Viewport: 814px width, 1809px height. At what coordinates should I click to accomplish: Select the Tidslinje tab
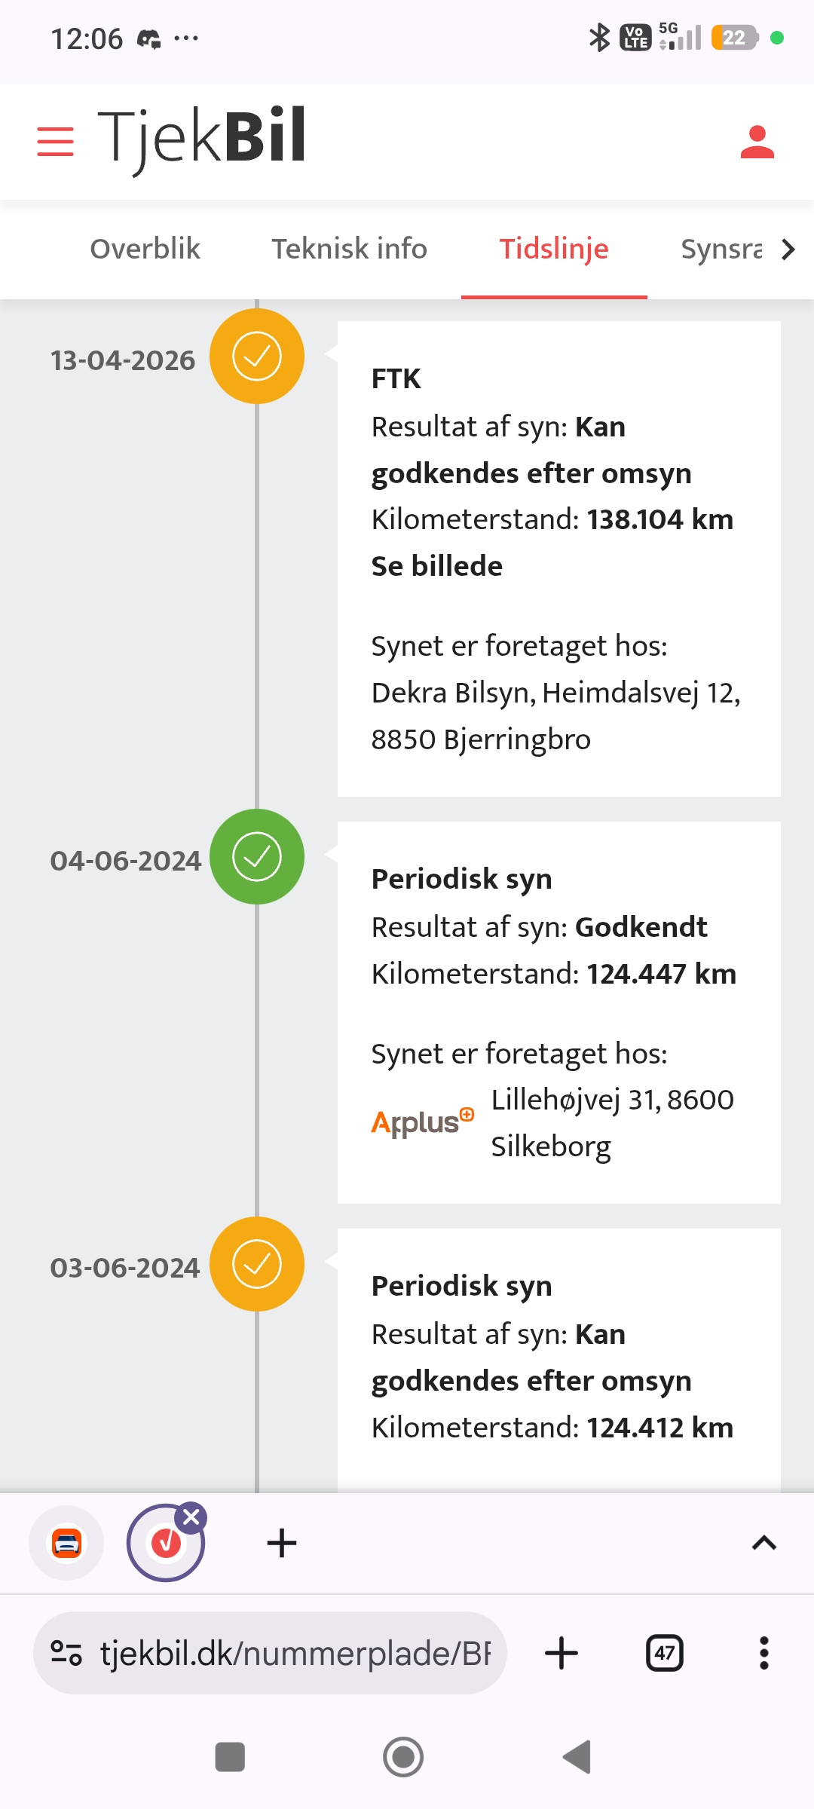pos(554,249)
